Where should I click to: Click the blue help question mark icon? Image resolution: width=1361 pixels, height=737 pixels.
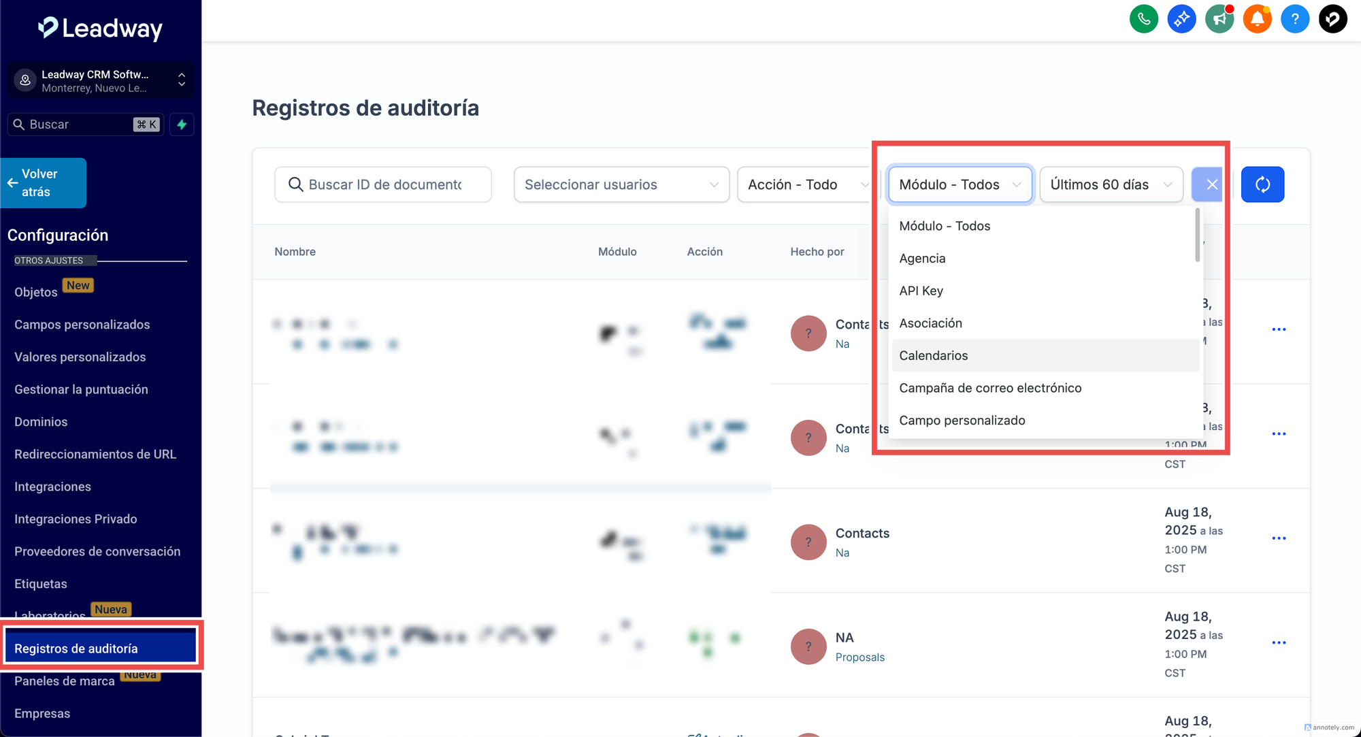[x=1295, y=18]
